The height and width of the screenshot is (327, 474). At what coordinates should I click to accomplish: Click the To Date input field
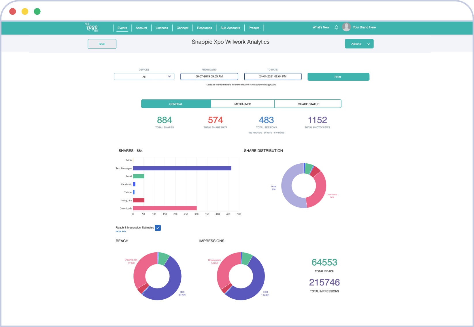(x=273, y=76)
